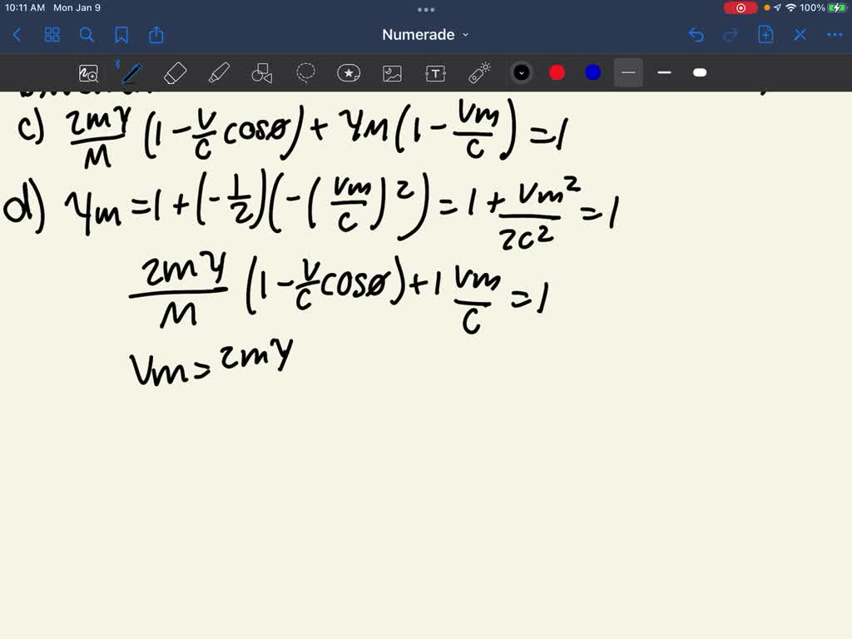Screen dimensions: 852x639
Task: Open page thumbnails grid view
Action: pos(52,35)
